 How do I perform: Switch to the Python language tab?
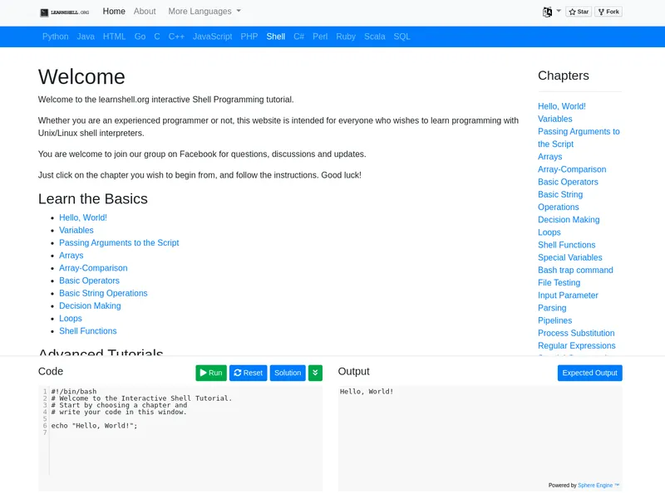pyautogui.click(x=56, y=37)
